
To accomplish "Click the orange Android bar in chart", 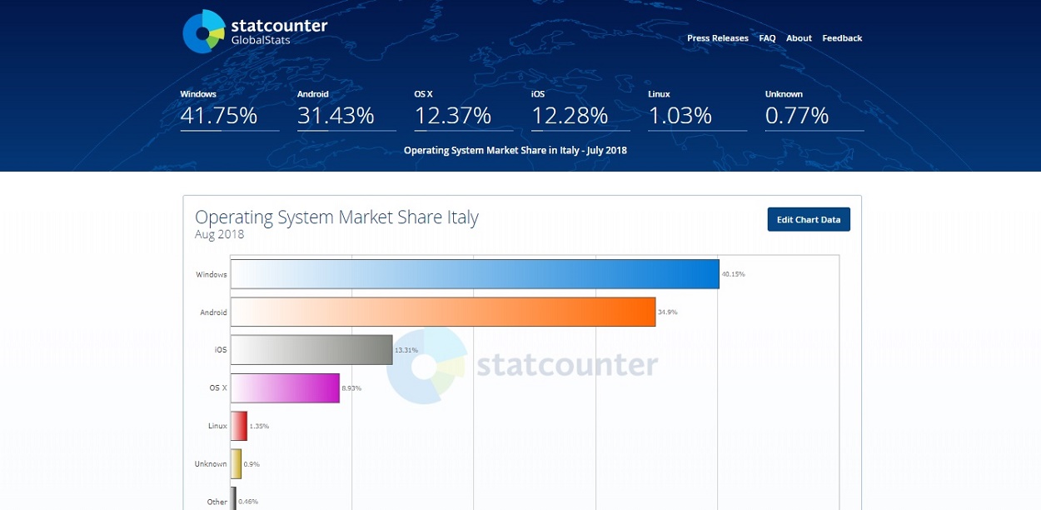I will (443, 312).
